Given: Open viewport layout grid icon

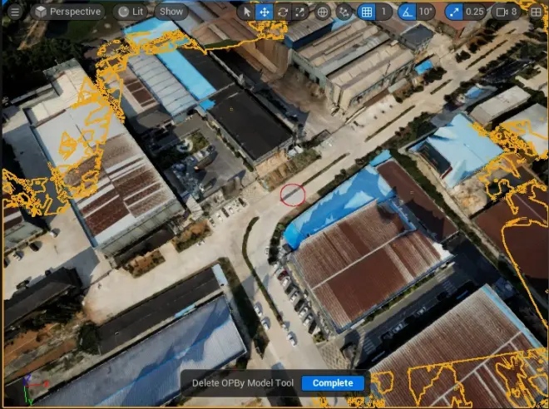Looking at the screenshot, I should coord(536,12).
